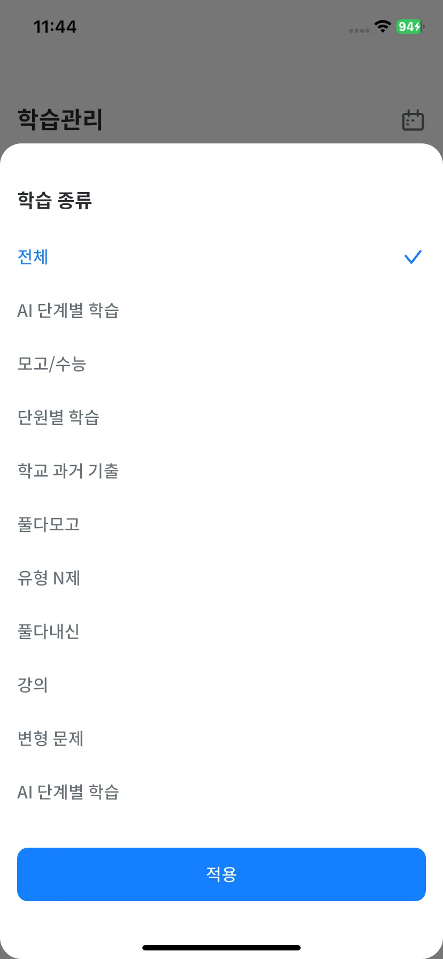Select the 변형 문제 option
Image resolution: width=443 pixels, height=959 pixels.
tap(222, 739)
